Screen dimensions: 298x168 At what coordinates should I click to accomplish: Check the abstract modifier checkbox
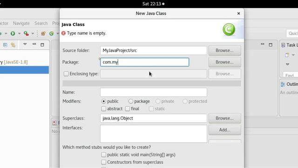(x=103, y=109)
